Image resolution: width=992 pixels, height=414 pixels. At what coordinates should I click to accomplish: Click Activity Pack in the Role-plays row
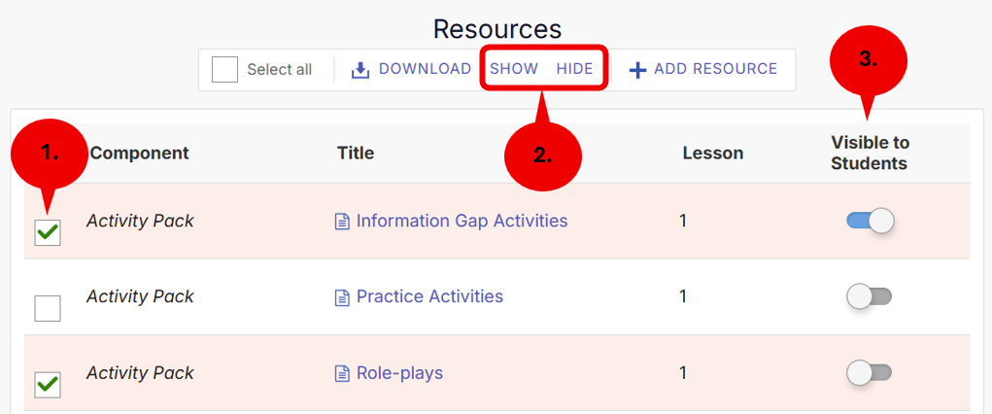(x=140, y=373)
